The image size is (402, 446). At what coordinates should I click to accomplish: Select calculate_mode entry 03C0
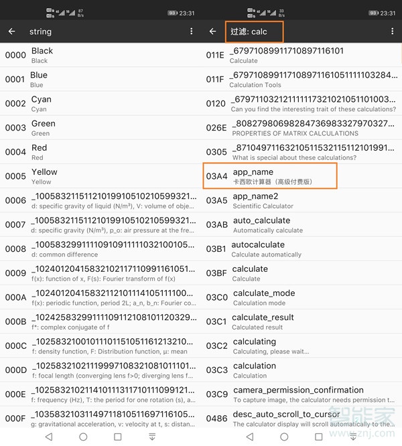pyautogui.click(x=301, y=297)
